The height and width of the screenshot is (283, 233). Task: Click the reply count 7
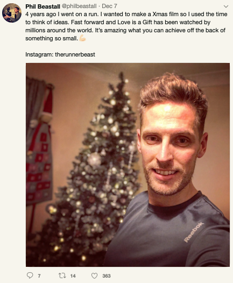(x=39, y=276)
